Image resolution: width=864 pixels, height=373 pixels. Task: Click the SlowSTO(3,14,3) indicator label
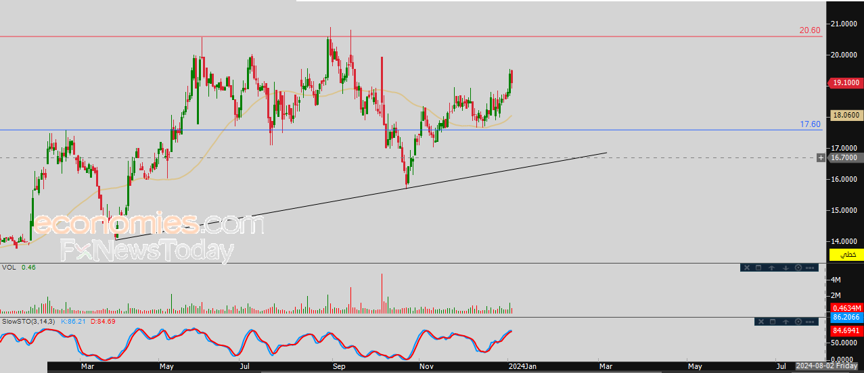29,322
